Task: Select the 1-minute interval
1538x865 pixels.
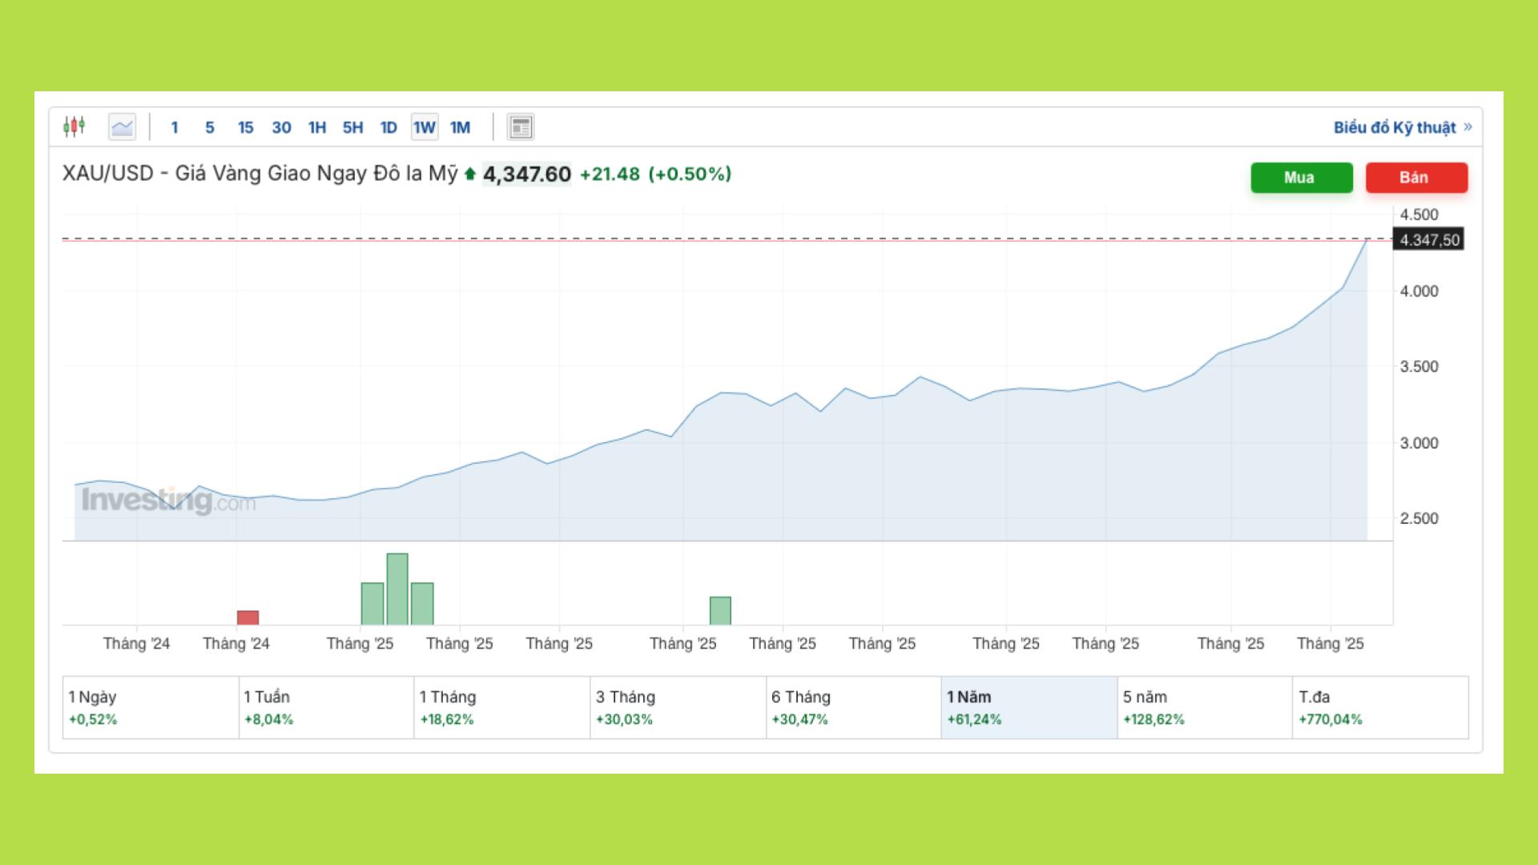Action: point(175,127)
